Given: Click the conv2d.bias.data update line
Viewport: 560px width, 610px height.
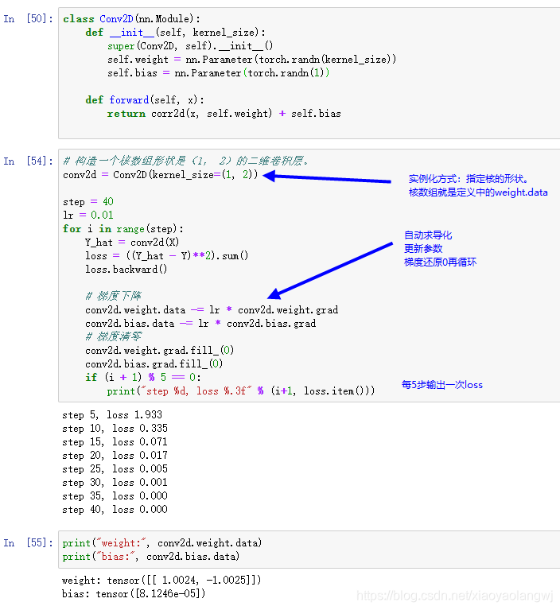Looking at the screenshot, I should tap(200, 323).
